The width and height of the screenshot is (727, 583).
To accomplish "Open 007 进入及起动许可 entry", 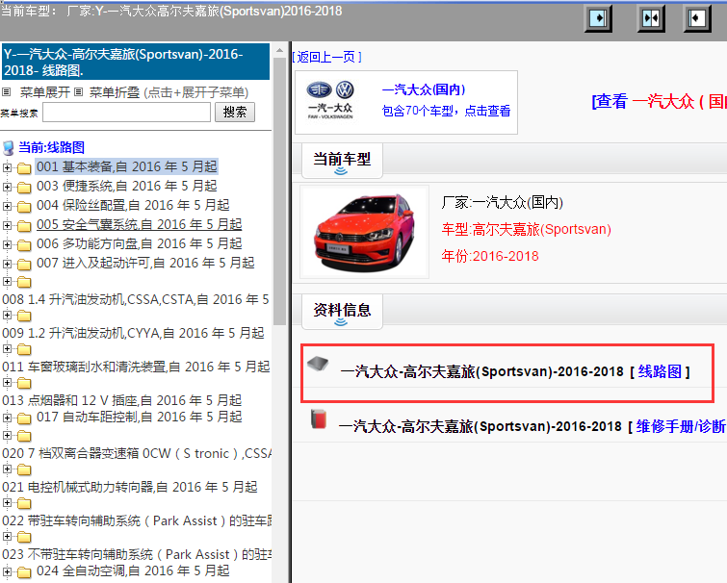I will tap(145, 263).
